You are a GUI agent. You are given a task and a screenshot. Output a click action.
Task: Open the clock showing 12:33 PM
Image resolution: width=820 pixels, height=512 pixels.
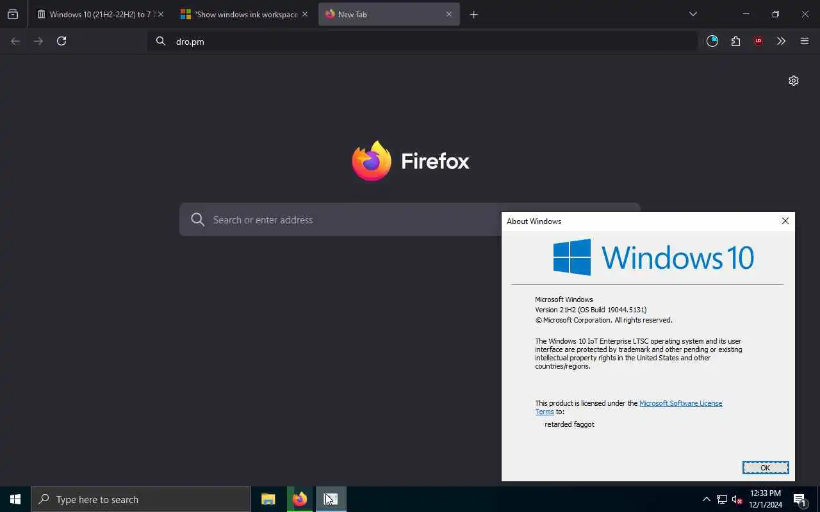tap(766, 499)
